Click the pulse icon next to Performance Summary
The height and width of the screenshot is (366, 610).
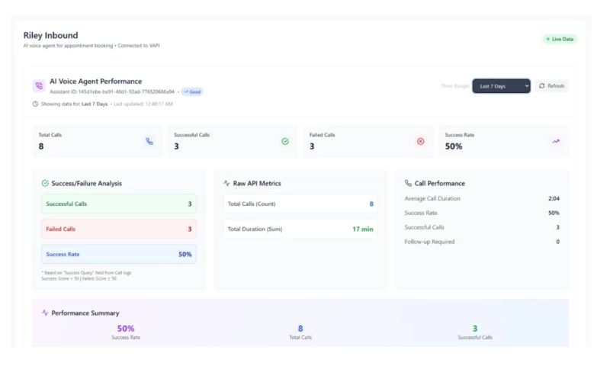[x=45, y=313]
